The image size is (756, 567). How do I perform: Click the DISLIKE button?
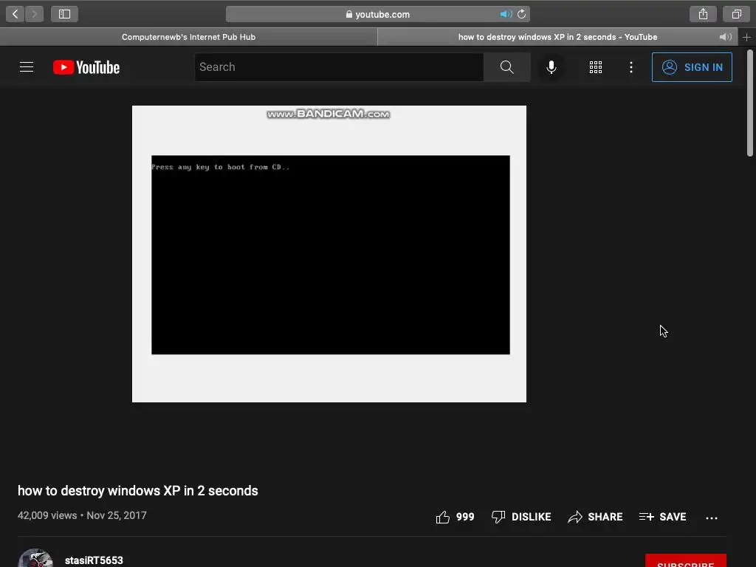[x=521, y=517]
